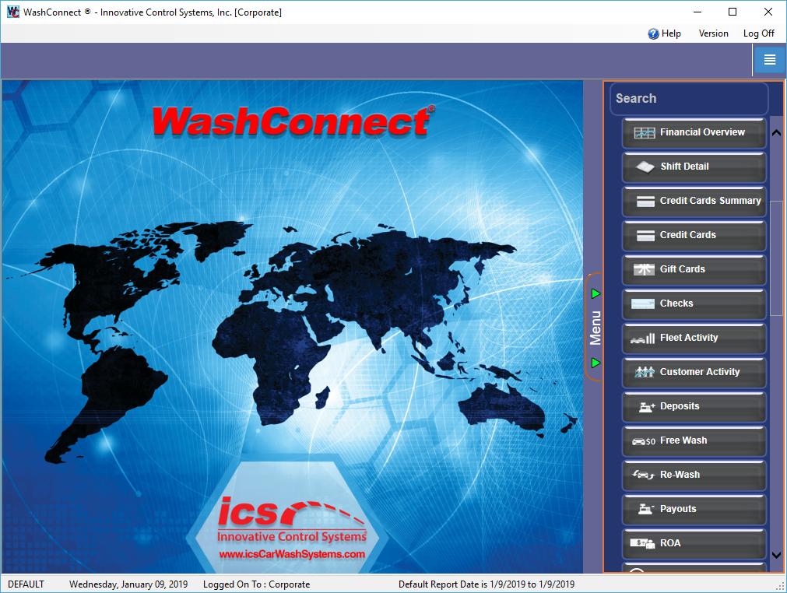Click the Credit Cards Summary card icon
The width and height of the screenshot is (787, 593).
click(x=645, y=202)
